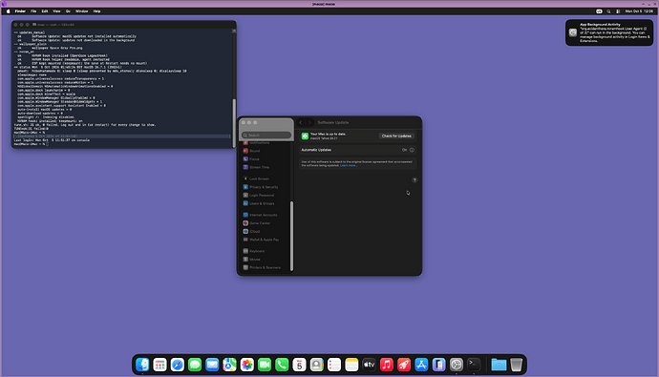Open Apple TV from the Dock
The height and width of the screenshot is (377, 659).
(369, 365)
